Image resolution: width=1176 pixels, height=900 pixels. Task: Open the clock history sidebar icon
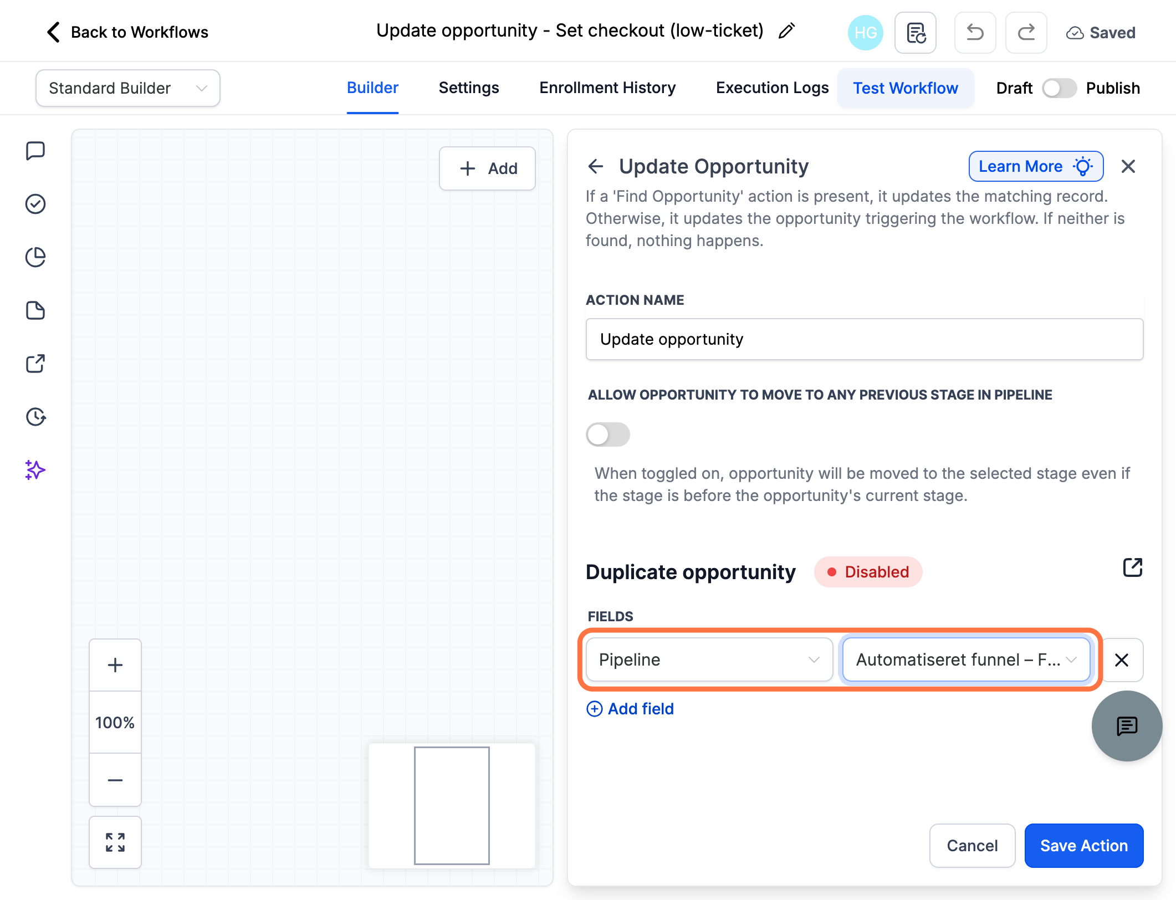click(35, 417)
